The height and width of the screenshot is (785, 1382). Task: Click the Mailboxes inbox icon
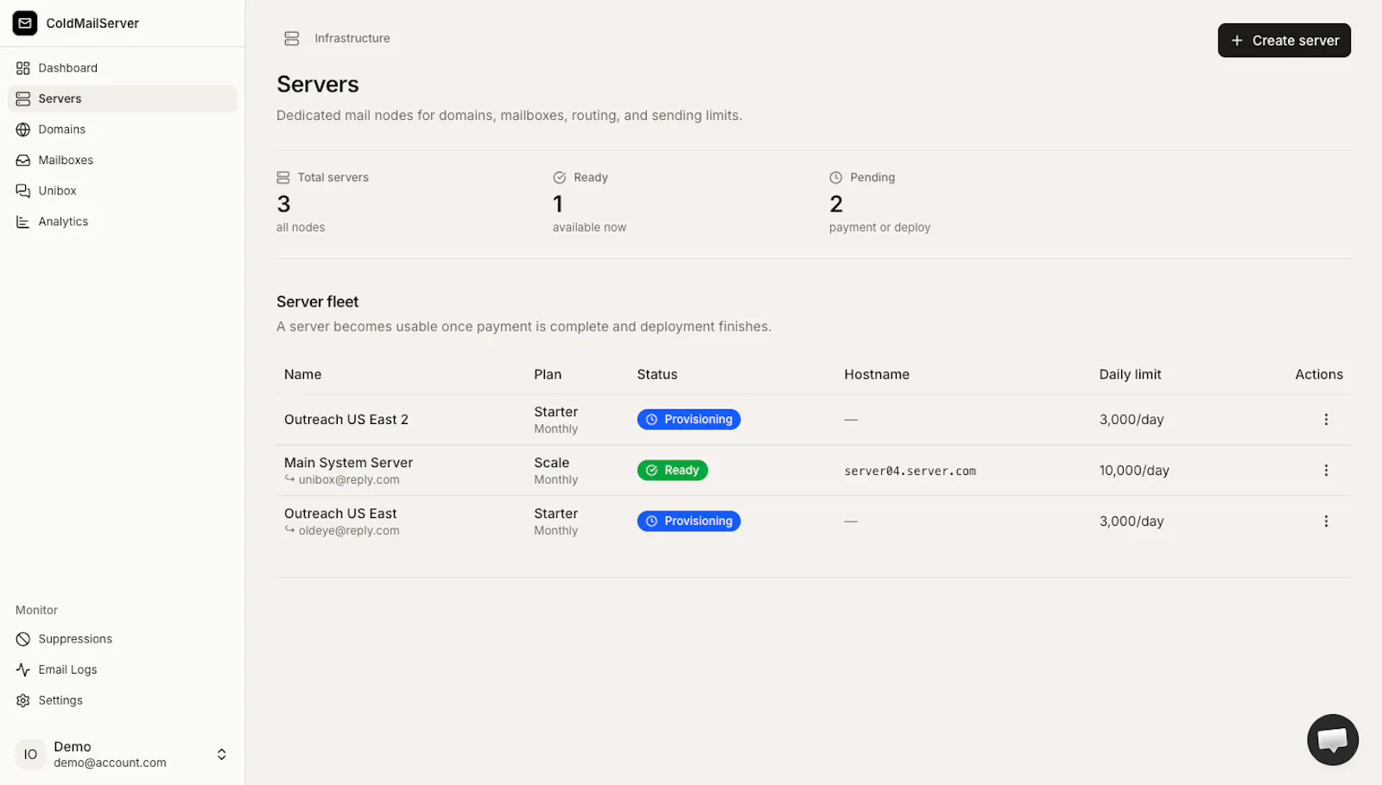coord(23,160)
